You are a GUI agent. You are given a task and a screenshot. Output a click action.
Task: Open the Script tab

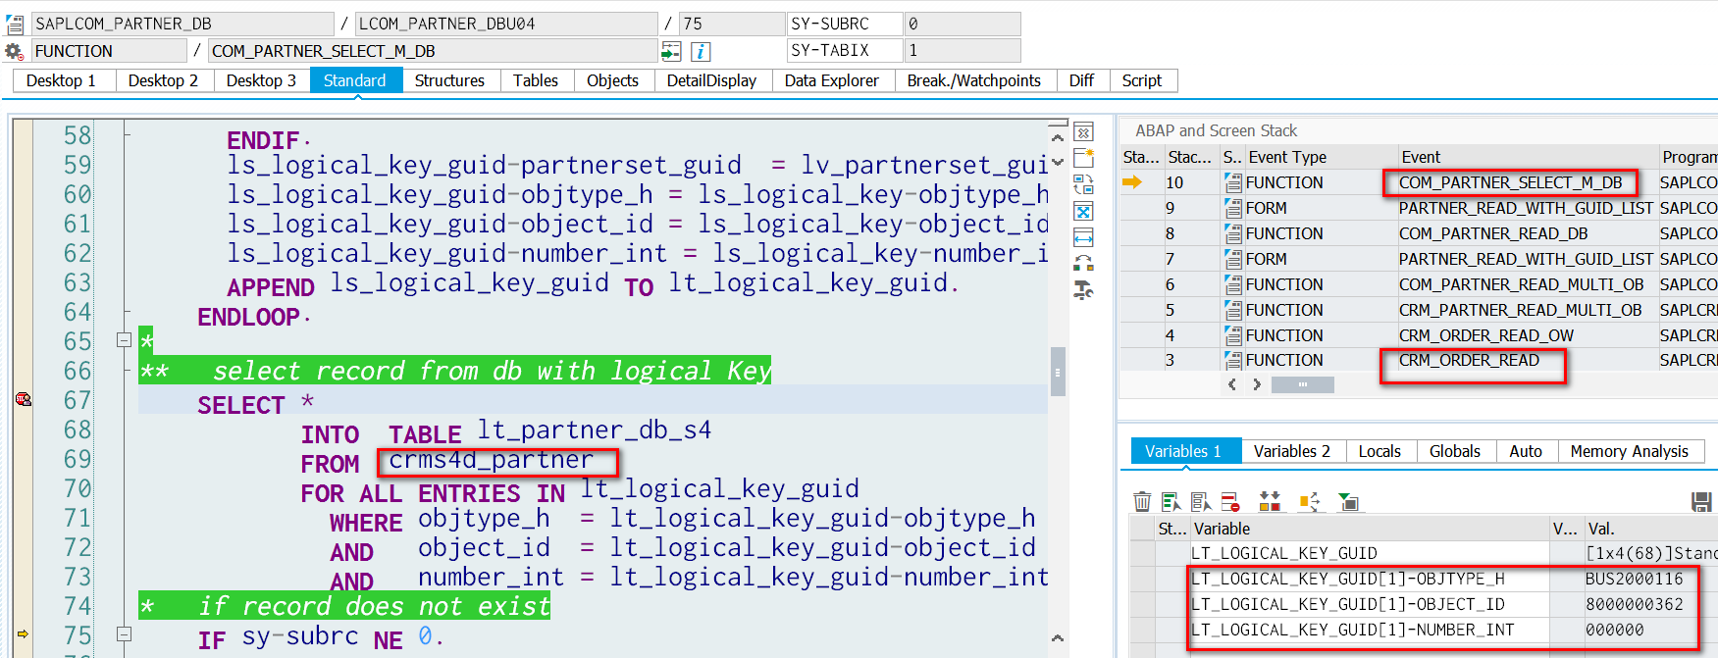point(1142,80)
